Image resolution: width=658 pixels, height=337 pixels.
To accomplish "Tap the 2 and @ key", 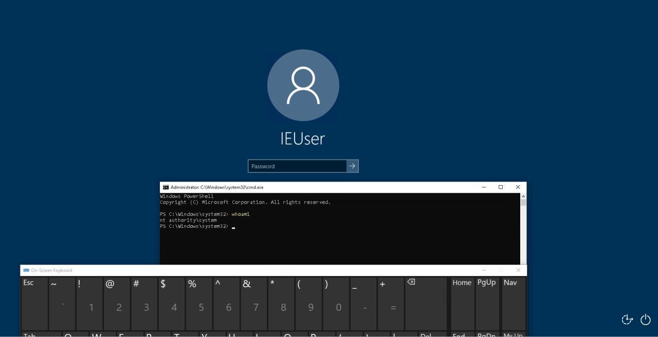I will 117,304.
